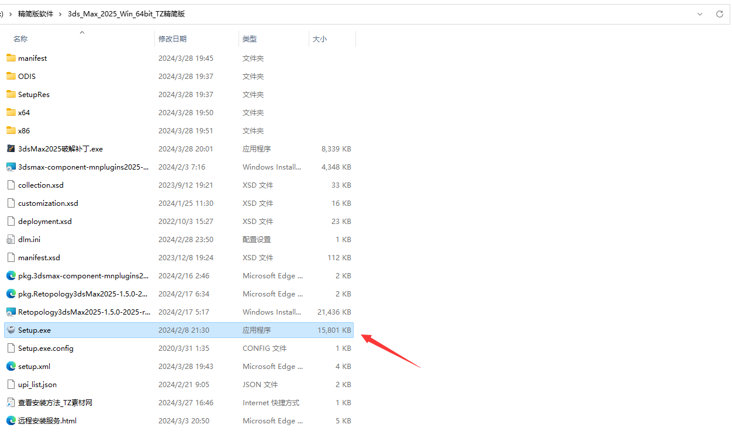The height and width of the screenshot is (445, 732).
Task: Select the file name 'Setup.exe.config'
Action: [46, 348]
